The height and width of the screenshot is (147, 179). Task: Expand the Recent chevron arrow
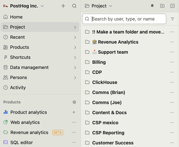point(75,37)
